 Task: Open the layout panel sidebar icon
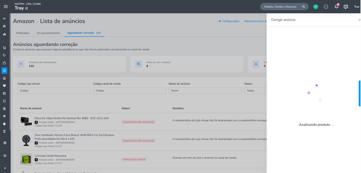4,93
